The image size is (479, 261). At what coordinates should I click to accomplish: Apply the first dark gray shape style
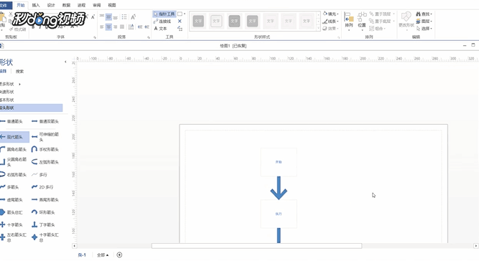[x=198, y=21]
